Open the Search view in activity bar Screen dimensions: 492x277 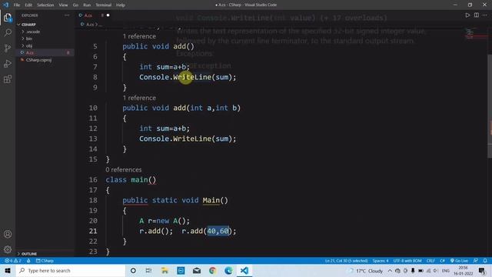(x=8, y=32)
